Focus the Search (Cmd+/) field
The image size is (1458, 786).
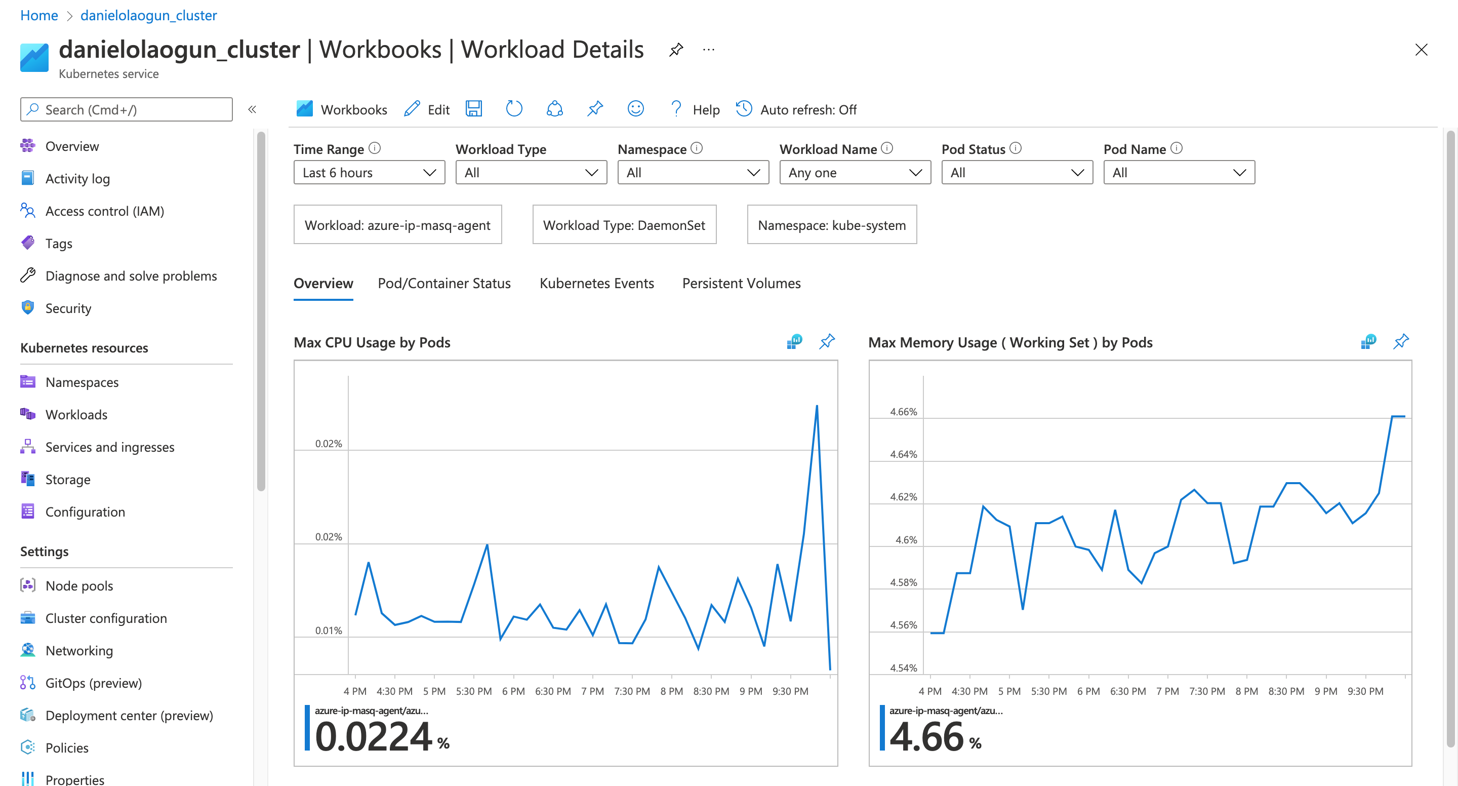(126, 109)
